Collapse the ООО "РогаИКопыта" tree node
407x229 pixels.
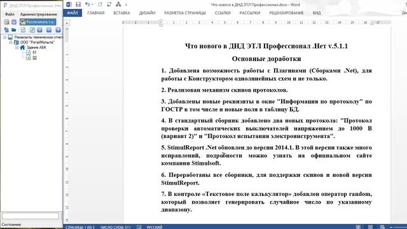[11, 43]
